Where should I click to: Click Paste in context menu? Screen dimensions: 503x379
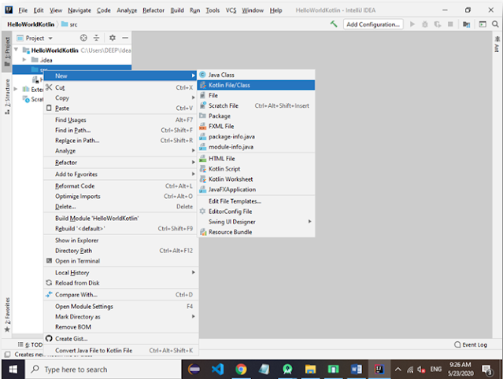click(x=120, y=108)
